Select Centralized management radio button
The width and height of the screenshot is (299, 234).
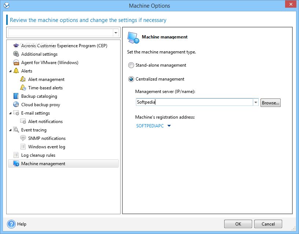(x=131, y=79)
